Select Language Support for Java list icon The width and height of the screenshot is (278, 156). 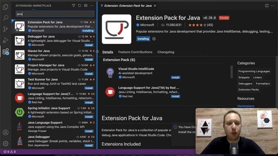click(x=20, y=98)
